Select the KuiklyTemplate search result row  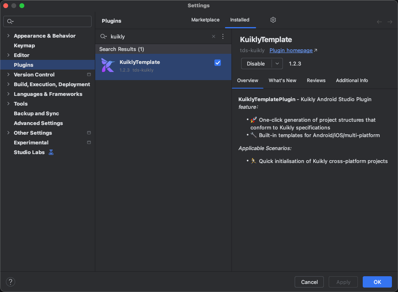tap(163, 67)
